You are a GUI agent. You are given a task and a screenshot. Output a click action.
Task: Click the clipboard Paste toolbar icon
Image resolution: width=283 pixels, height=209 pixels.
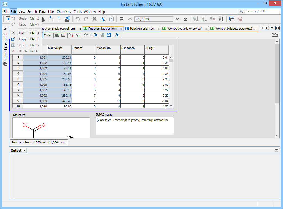tap(111, 19)
